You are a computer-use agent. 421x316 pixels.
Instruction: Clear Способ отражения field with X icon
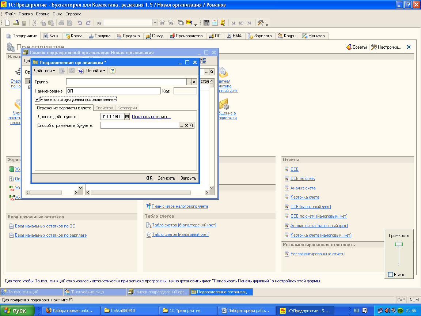tap(187, 125)
